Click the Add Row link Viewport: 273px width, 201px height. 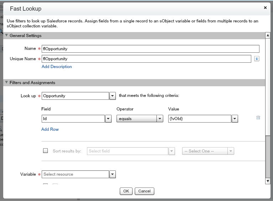[50, 129]
